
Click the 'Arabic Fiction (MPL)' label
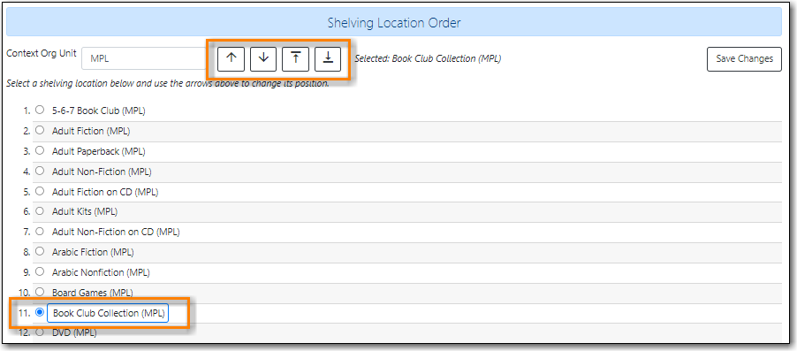click(x=93, y=252)
